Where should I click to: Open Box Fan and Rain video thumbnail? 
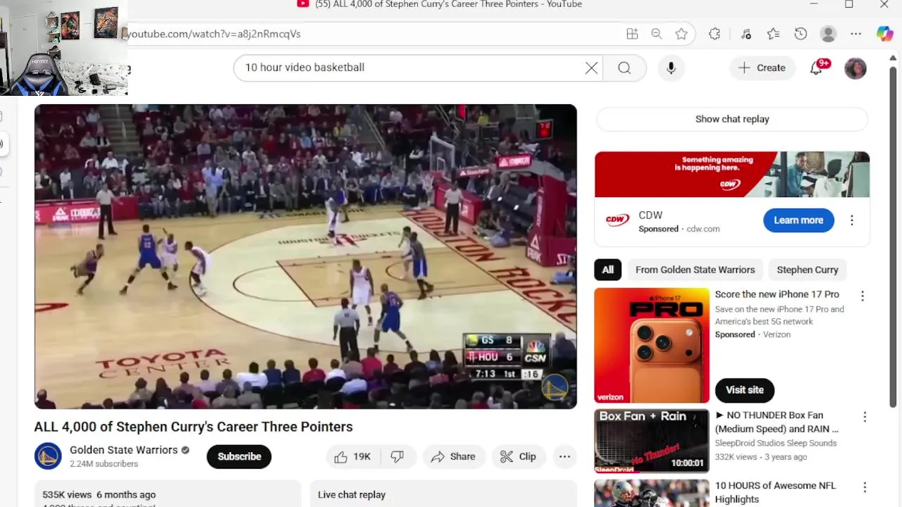point(652,441)
